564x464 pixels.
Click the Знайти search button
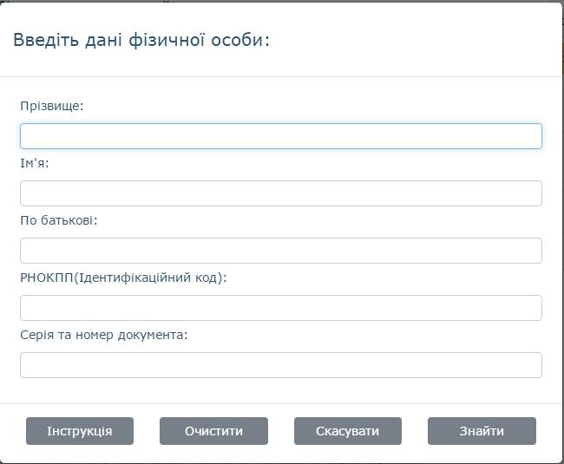point(482,431)
